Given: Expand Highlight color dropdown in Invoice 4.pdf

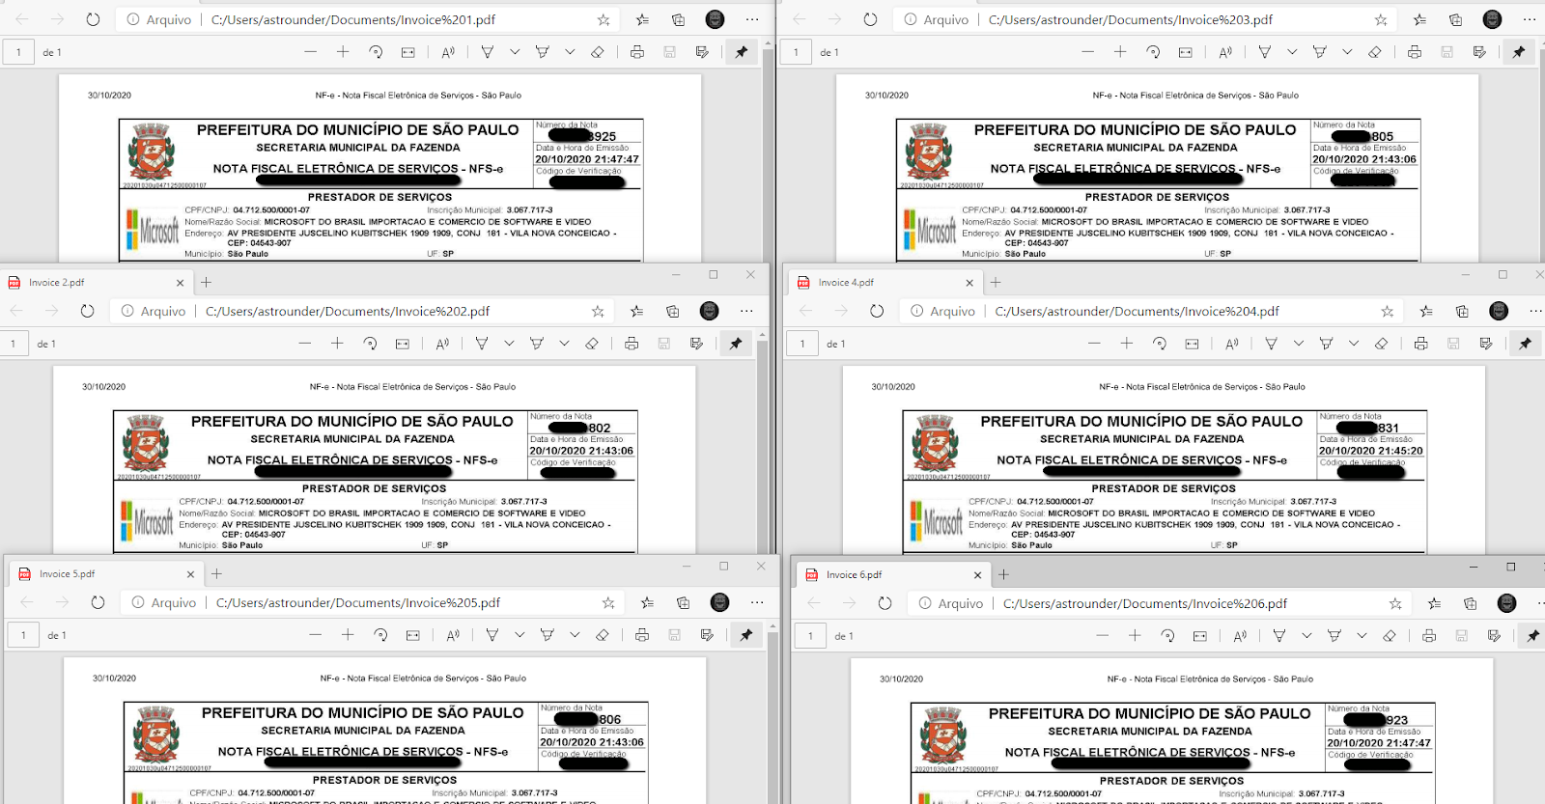Looking at the screenshot, I should (1354, 344).
